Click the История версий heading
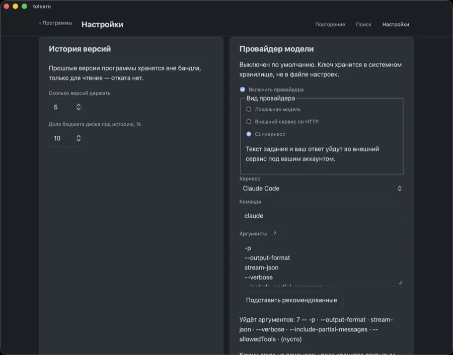The height and width of the screenshot is (355, 453). tap(80, 49)
